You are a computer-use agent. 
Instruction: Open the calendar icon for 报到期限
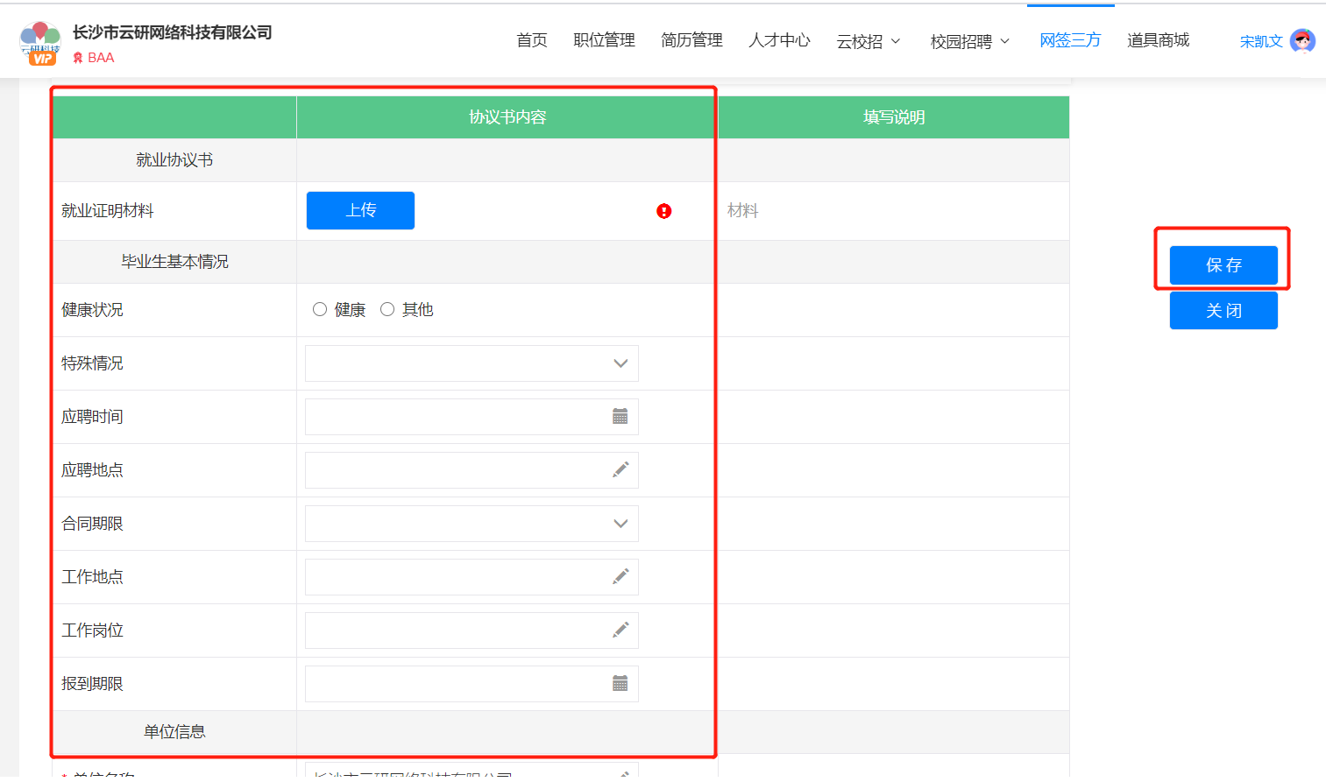click(620, 683)
